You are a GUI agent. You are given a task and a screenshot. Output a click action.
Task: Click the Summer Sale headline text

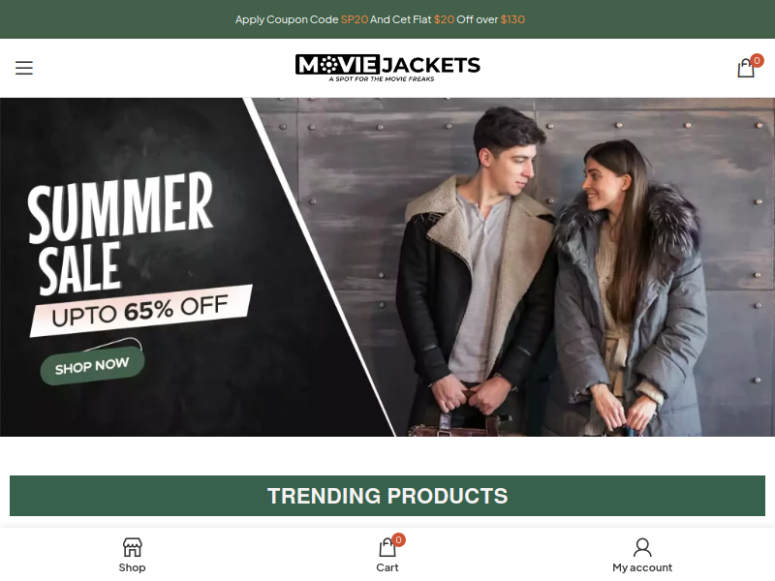[x=120, y=232]
